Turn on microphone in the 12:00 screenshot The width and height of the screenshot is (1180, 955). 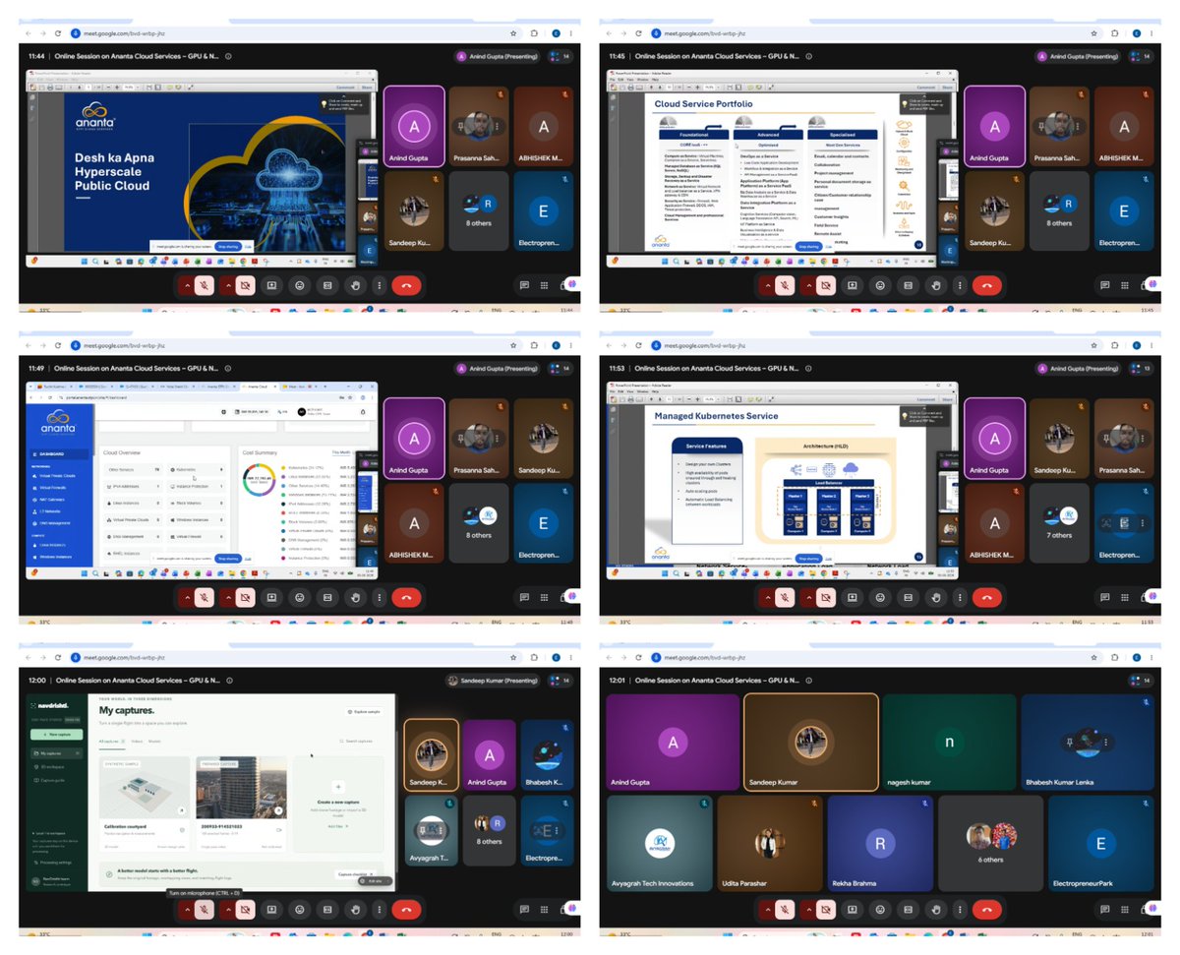(x=204, y=911)
